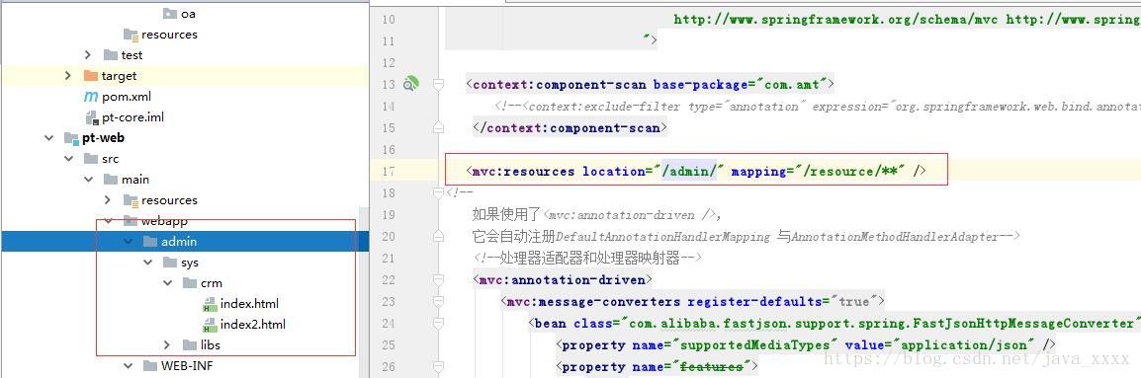Expand the resources chevron under main
1141x378 pixels.
pos(108,200)
